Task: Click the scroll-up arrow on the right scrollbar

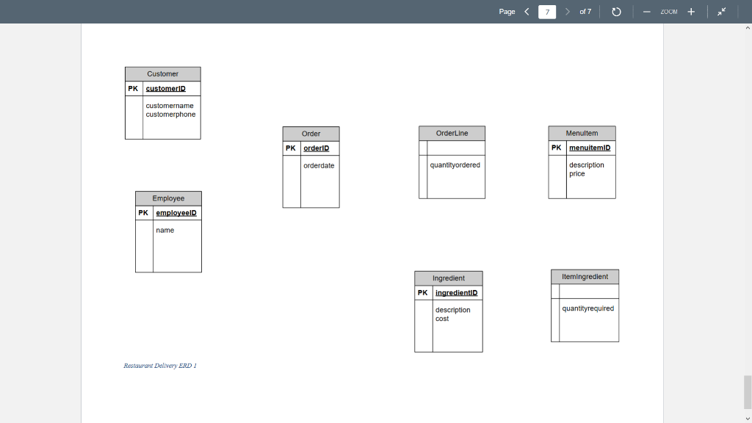Action: pos(747,28)
